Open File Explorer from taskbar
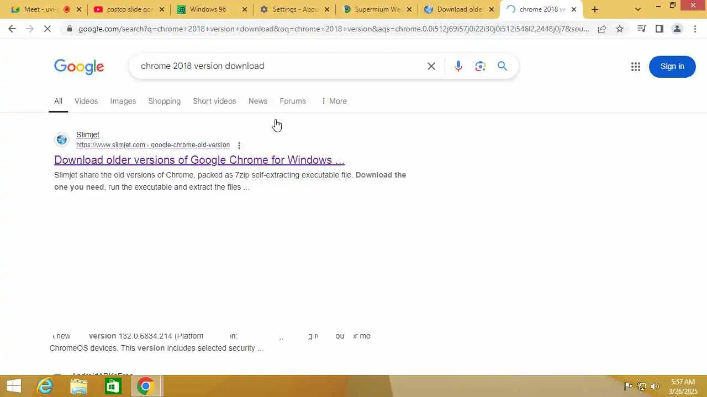The width and height of the screenshot is (707, 397). pyautogui.click(x=79, y=386)
